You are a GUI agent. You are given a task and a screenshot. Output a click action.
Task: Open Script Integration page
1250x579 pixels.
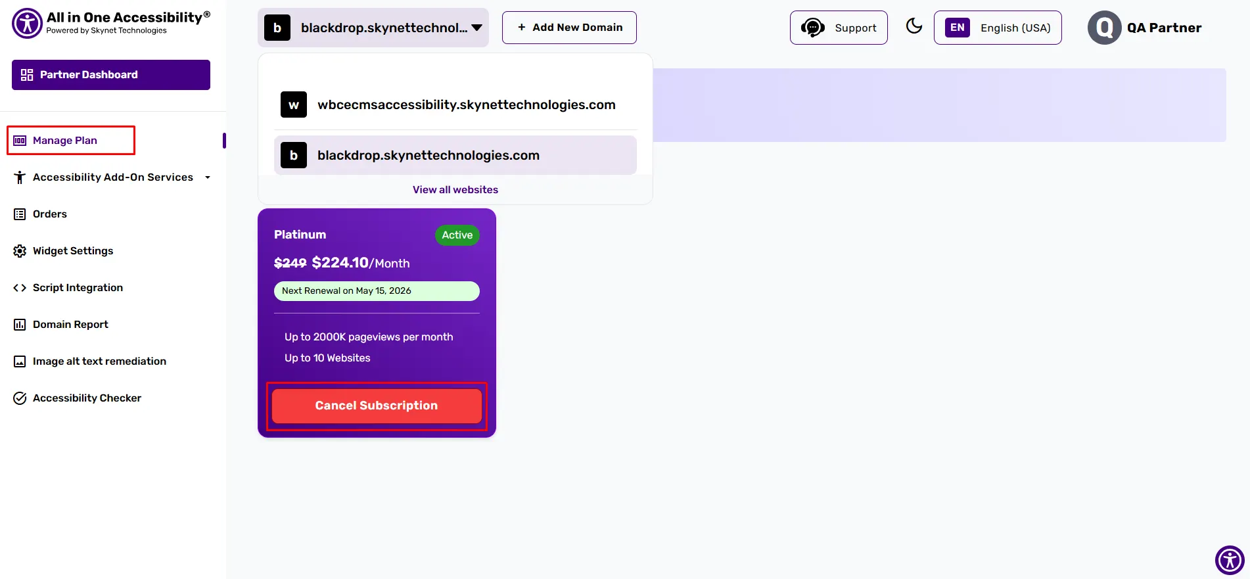click(x=78, y=288)
